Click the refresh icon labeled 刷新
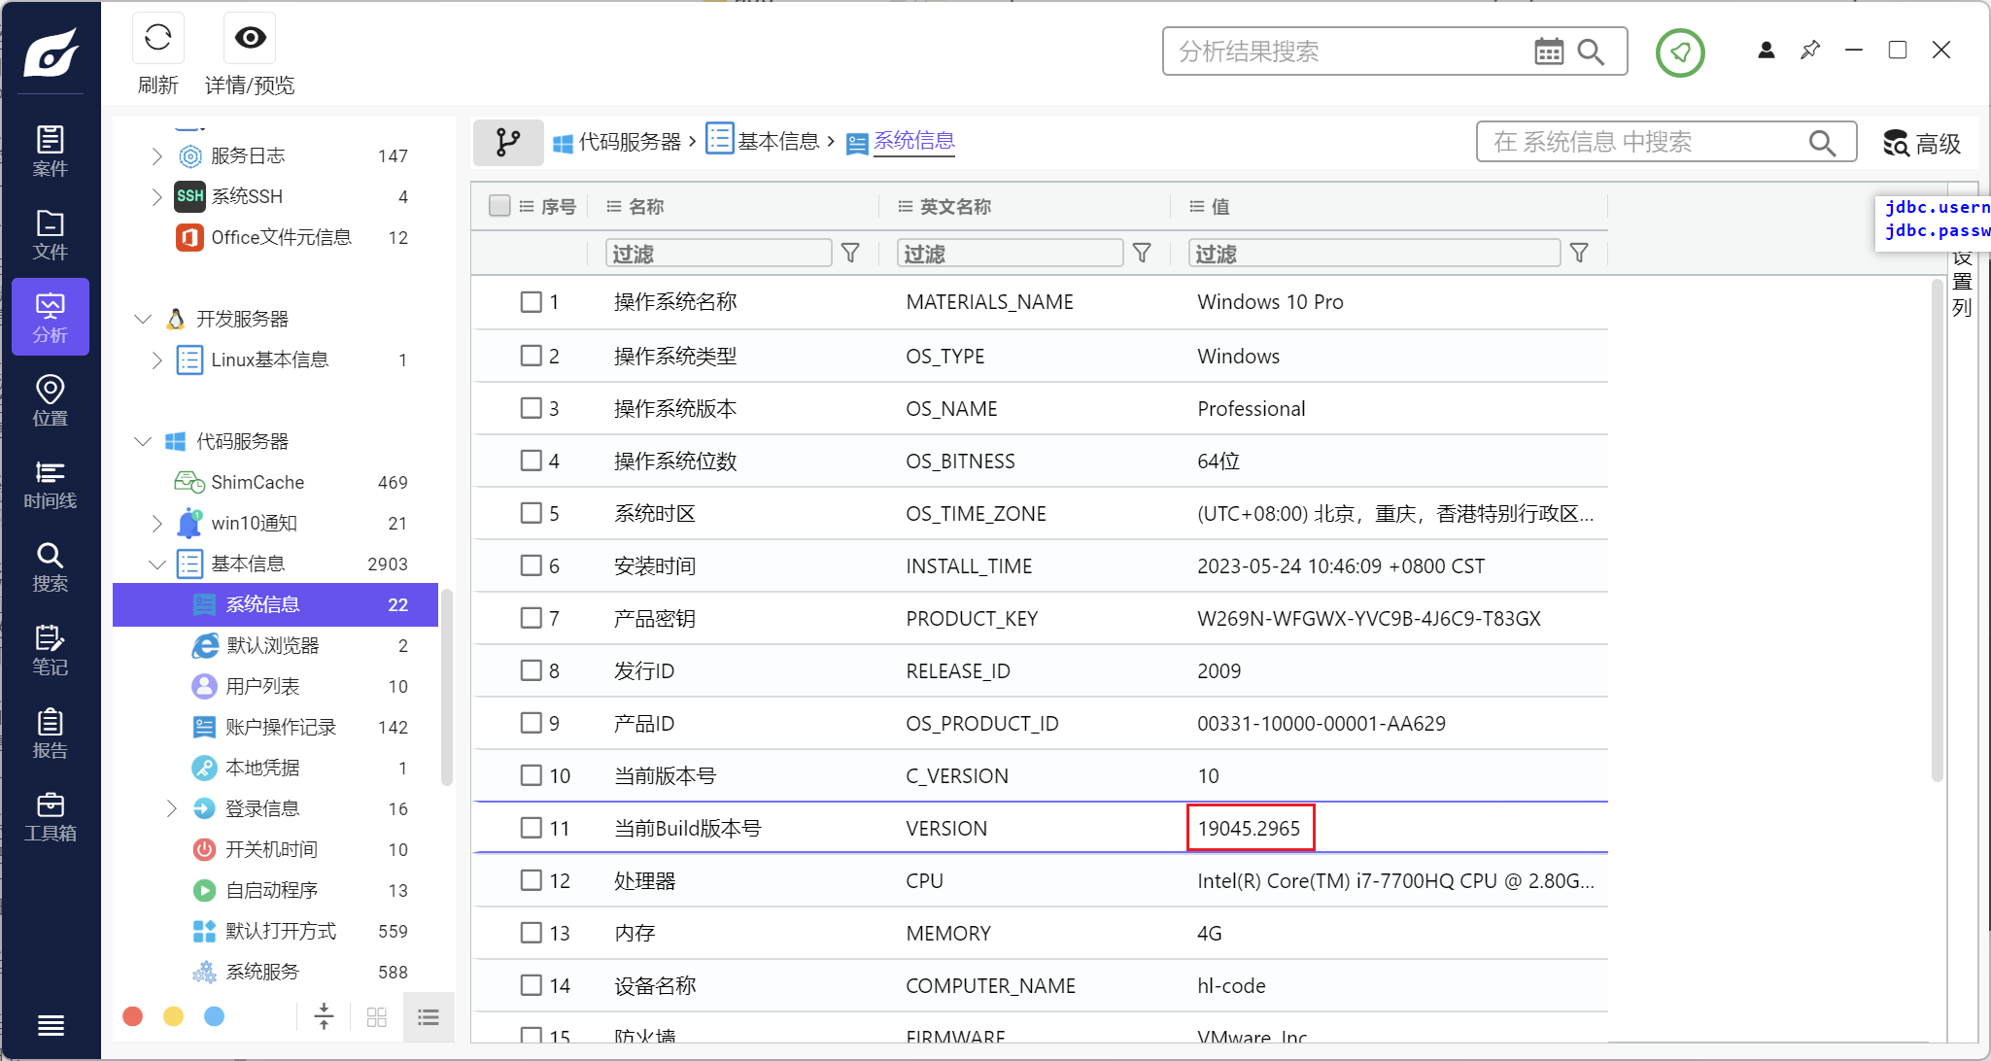The height and width of the screenshot is (1061, 1991). tap(157, 39)
